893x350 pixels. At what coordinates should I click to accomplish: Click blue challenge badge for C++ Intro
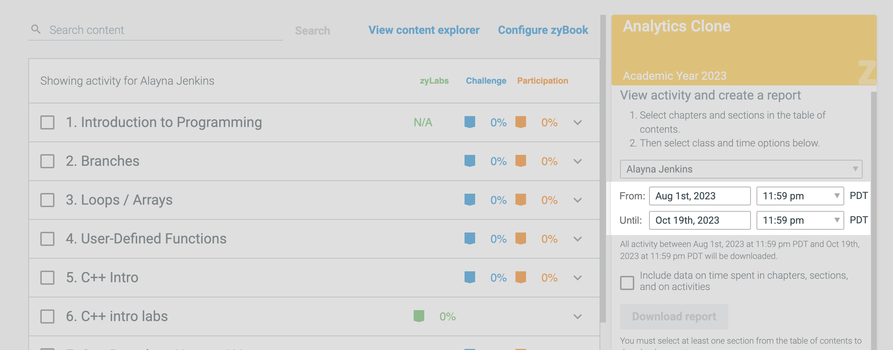click(469, 277)
